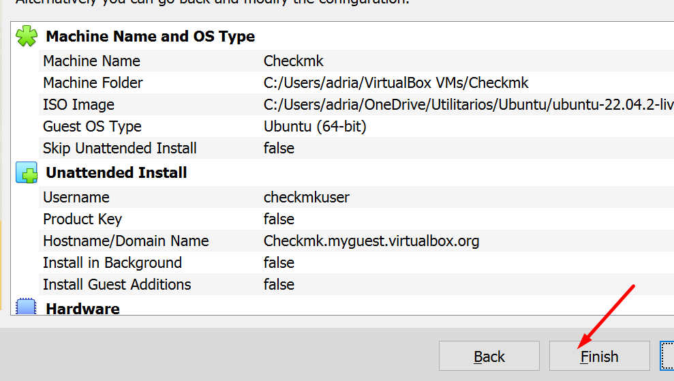Image resolution: width=674 pixels, height=381 pixels.
Task: Click the Skip Unattended Install label
Action: point(119,148)
